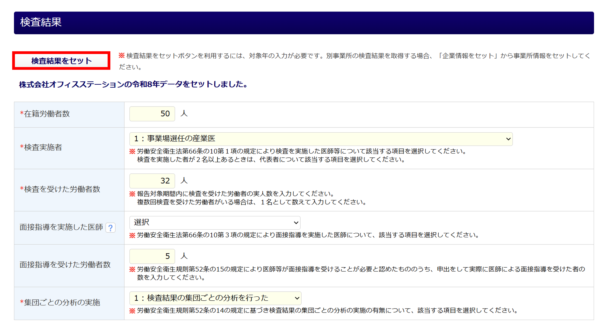The height and width of the screenshot is (331, 608).
Task: Click the 検査結果をセット button
Action: (x=61, y=61)
